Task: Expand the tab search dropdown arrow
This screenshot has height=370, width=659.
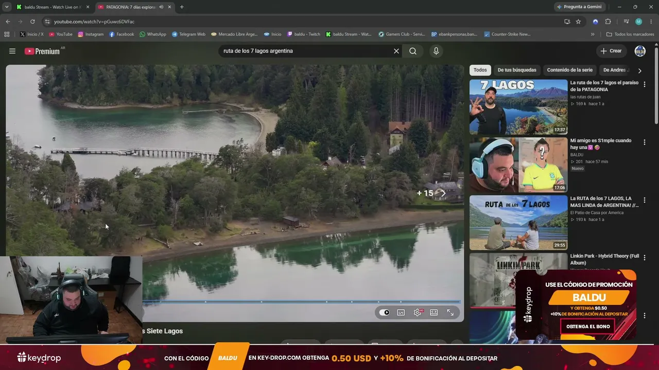Action: 7,7
